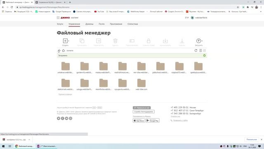Screen dimensions: 264x149
Task: Open the Почта navigation tab
Action: pos(101,24)
